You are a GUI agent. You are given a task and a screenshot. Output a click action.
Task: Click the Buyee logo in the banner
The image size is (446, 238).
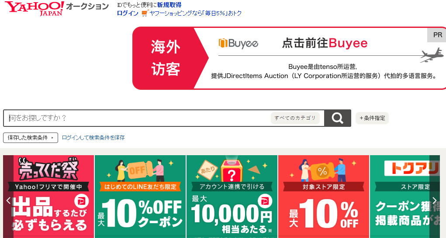coord(239,44)
